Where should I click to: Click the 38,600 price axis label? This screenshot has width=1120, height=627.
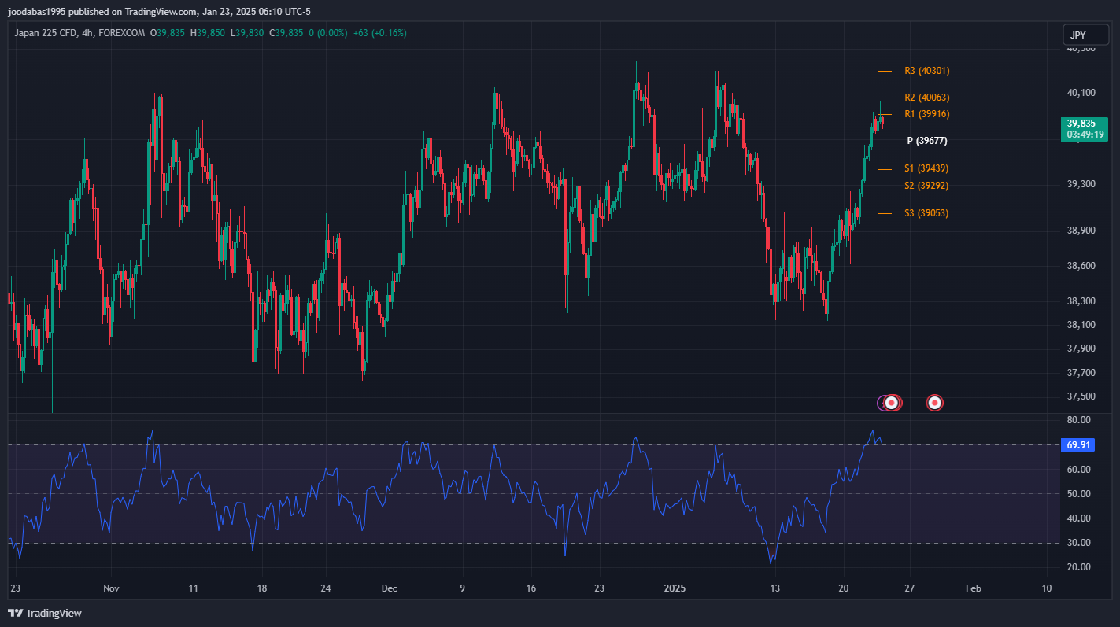[1081, 266]
